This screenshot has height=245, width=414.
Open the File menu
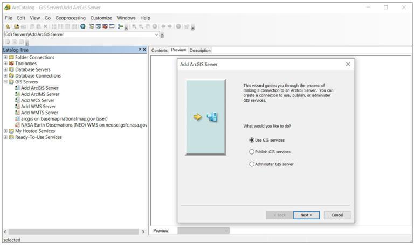(9, 18)
